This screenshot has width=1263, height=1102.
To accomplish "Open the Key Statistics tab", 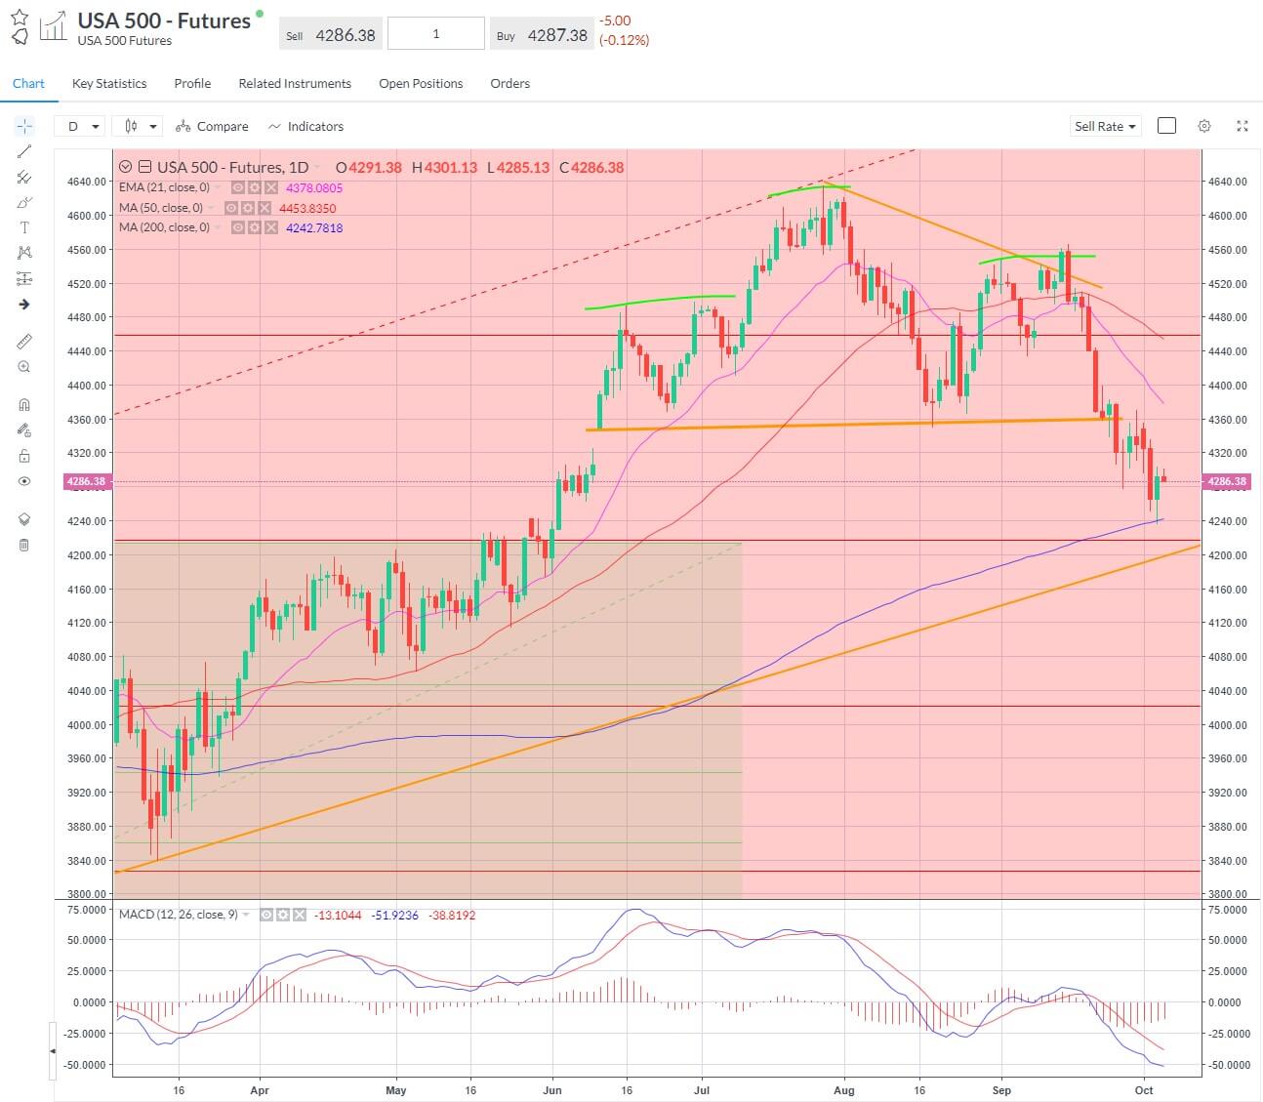I will point(109,83).
